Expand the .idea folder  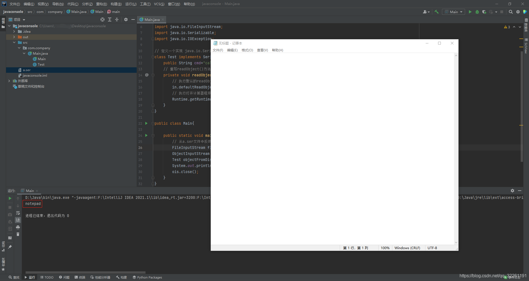[14, 31]
